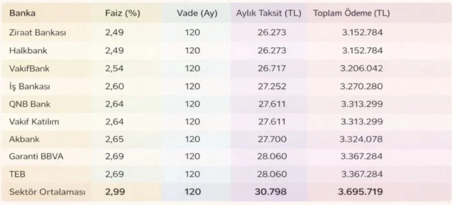Select the İş Bankası row label
Viewport: 452px width, 205px height.
coord(30,87)
